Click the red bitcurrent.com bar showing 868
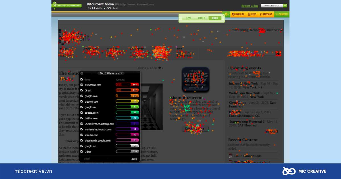The height and width of the screenshot is (179, 341). pyautogui.click(x=127, y=85)
